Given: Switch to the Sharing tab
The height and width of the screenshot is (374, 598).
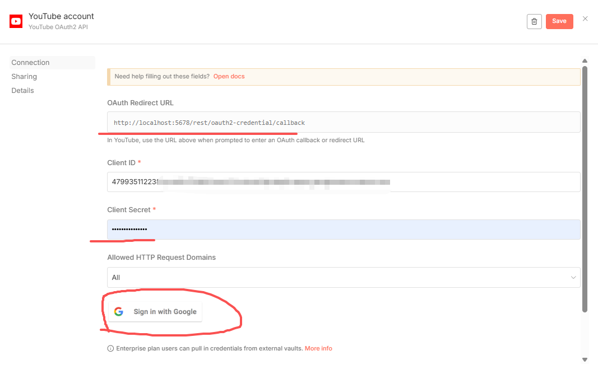Looking at the screenshot, I should 24,77.
